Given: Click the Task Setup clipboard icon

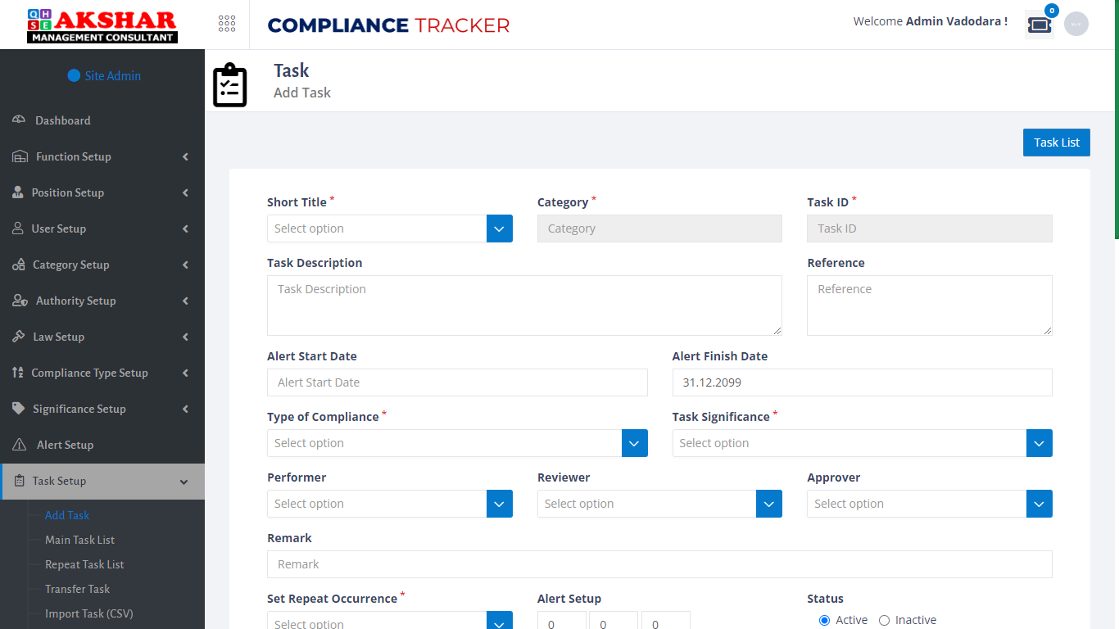Looking at the screenshot, I should point(18,481).
